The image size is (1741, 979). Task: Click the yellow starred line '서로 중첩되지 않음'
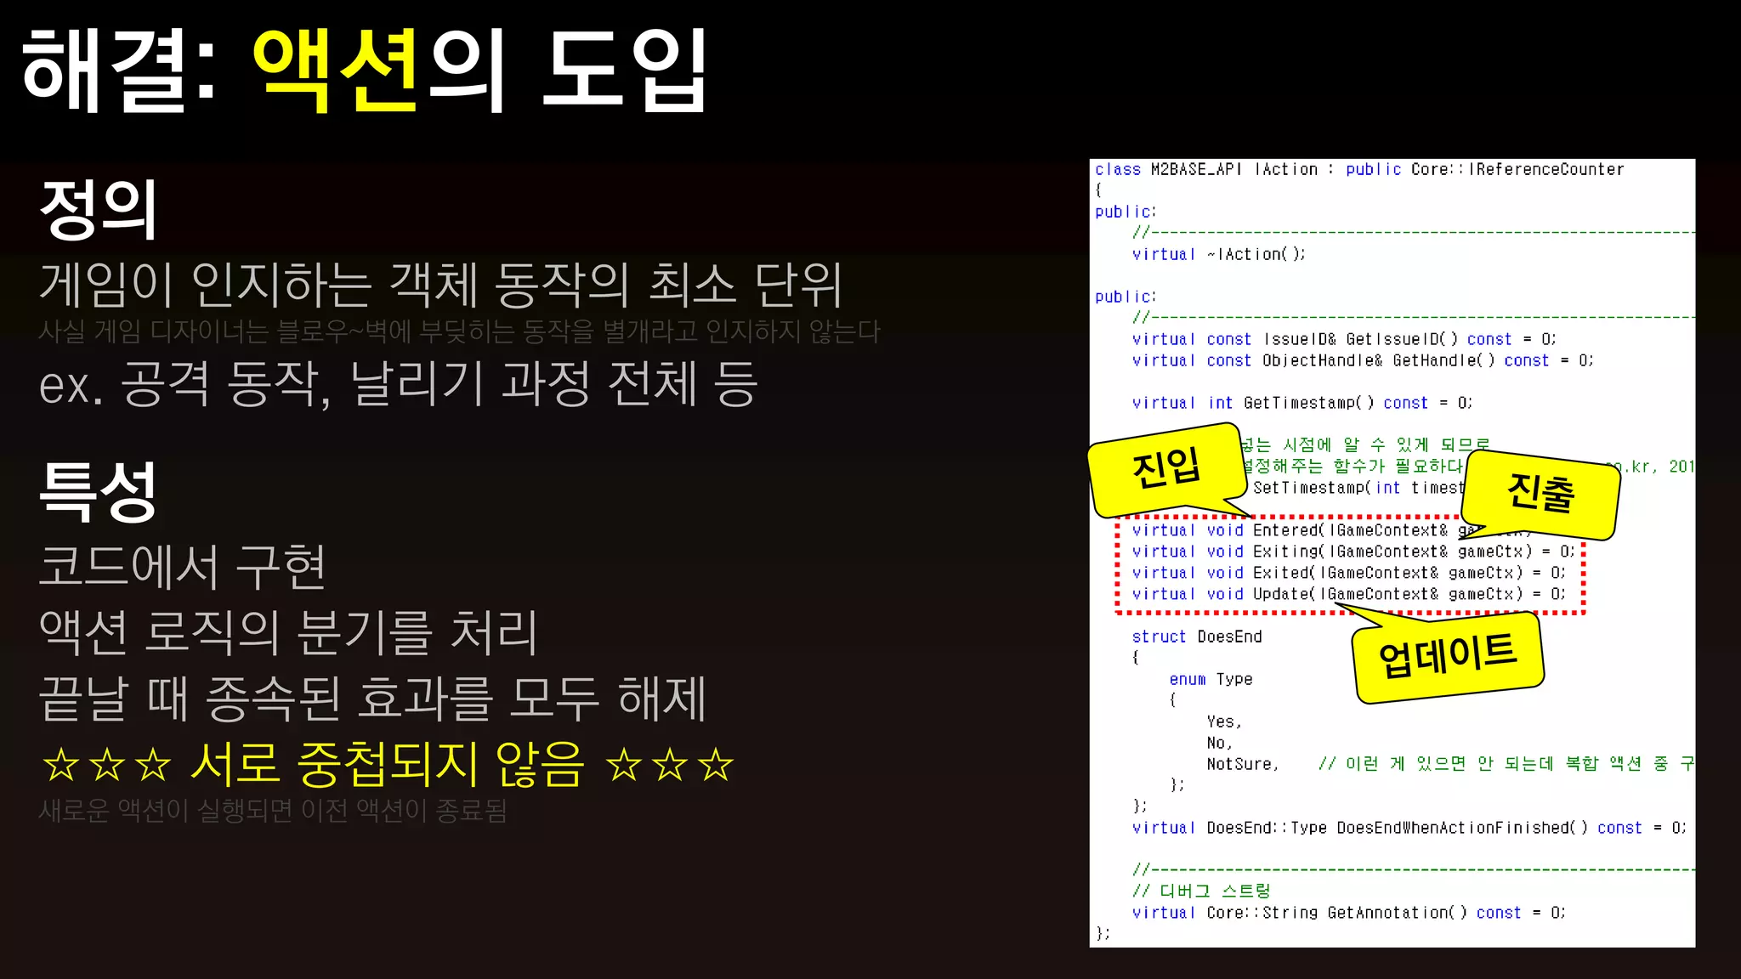388,764
